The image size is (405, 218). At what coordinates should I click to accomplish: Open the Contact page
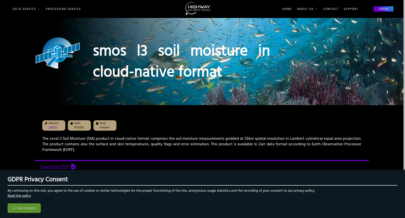[331, 9]
